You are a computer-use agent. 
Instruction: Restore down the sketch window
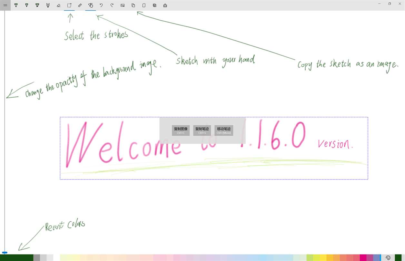(x=390, y=4)
